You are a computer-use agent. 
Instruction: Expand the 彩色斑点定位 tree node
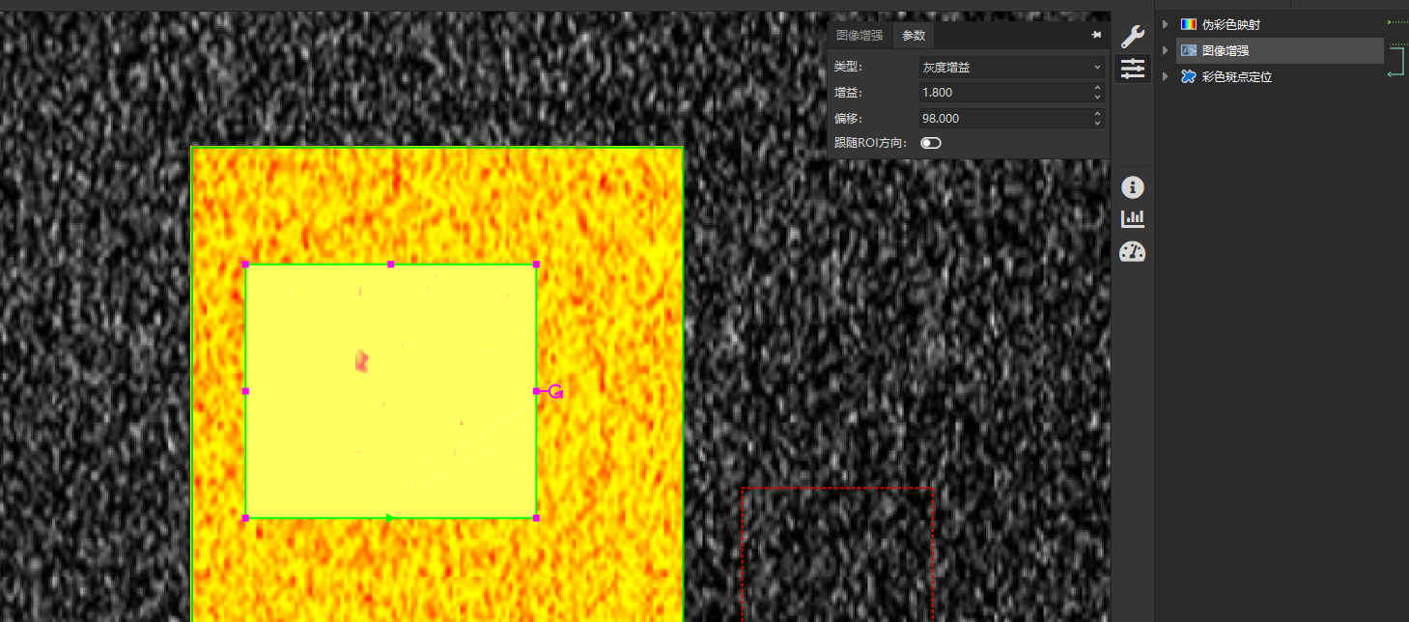[1166, 76]
